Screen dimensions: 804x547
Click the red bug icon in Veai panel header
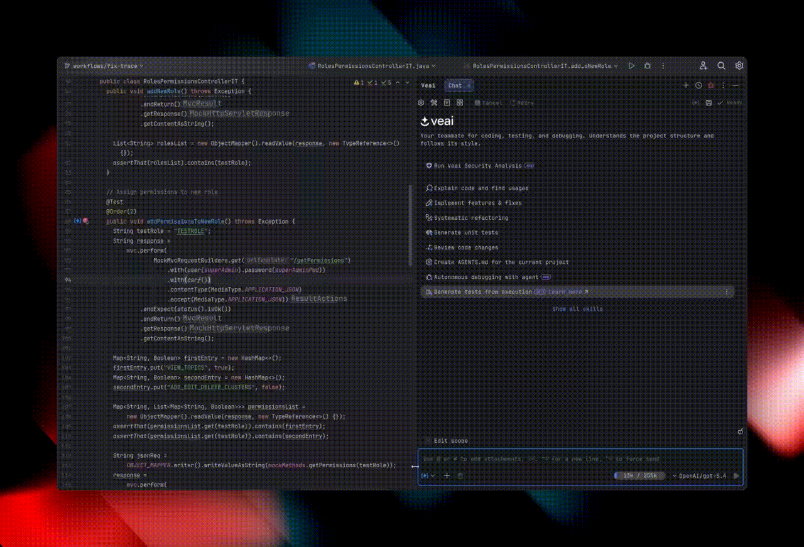tap(711, 85)
